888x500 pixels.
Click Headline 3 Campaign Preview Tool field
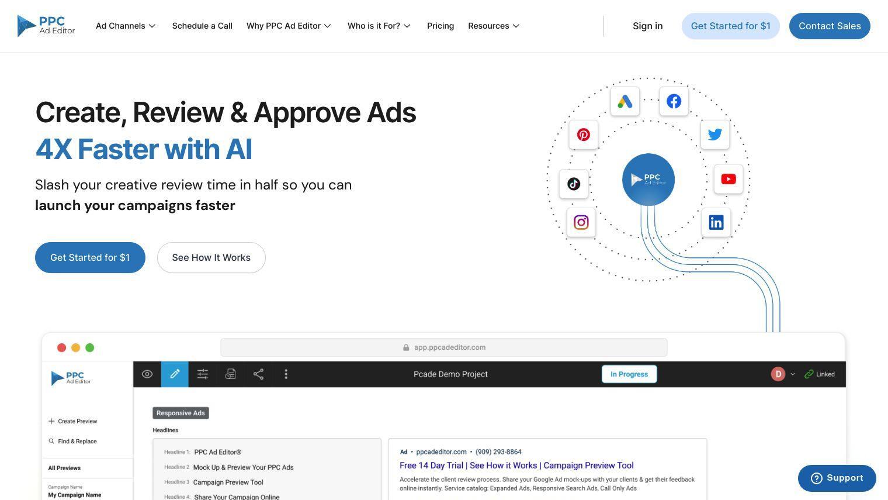[x=228, y=482]
